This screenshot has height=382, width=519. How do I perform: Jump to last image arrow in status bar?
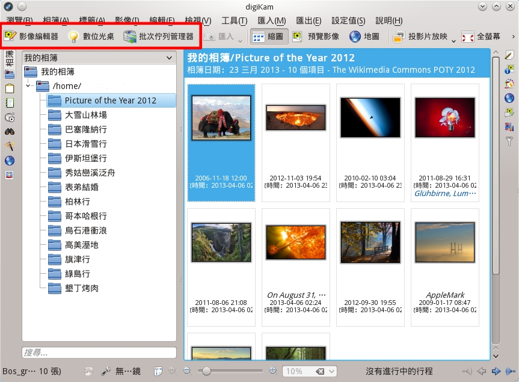511,371
